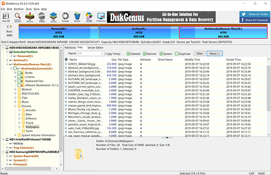Click the Extended Partition drive icon
The image size is (271, 175).
pyautogui.click(x=11, y=52)
